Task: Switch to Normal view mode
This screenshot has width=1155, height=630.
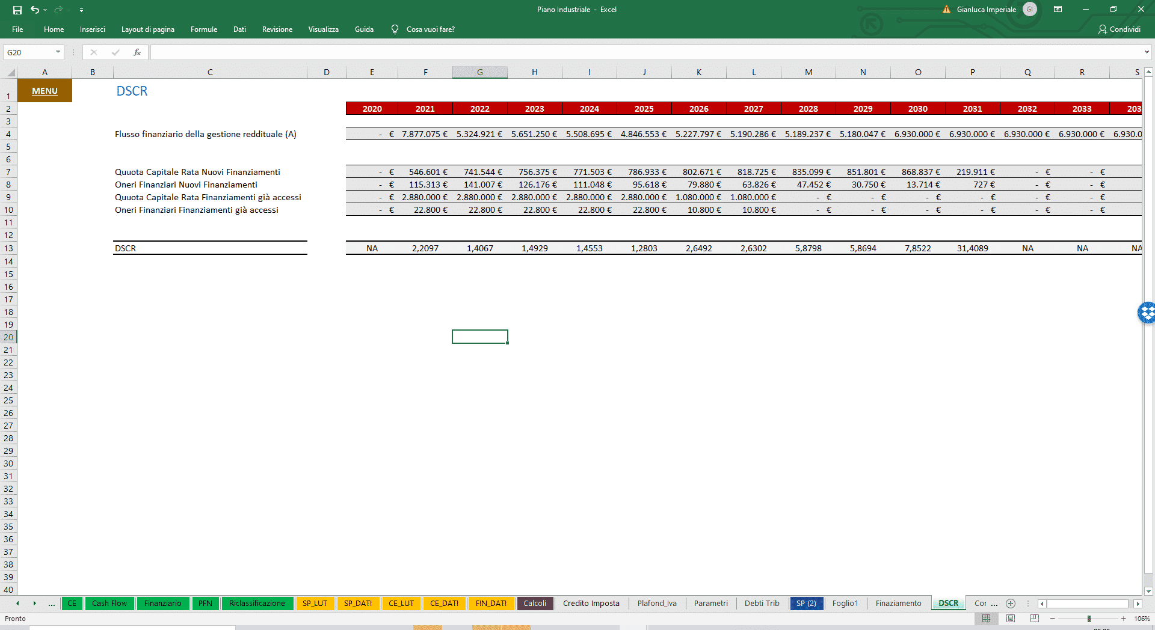Action: [x=986, y=619]
